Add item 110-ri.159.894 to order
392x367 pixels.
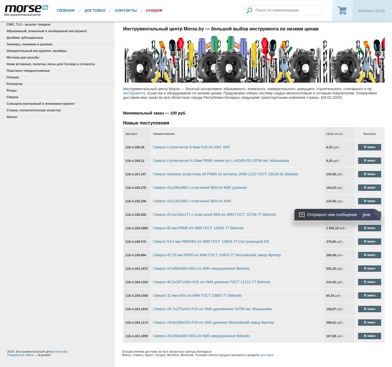pos(370,255)
